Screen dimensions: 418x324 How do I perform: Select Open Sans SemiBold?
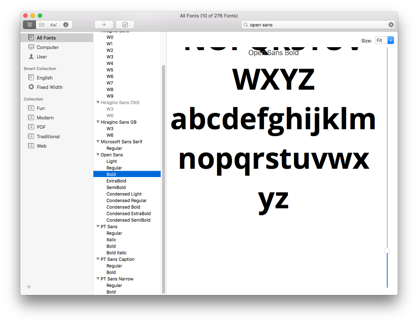click(127, 188)
